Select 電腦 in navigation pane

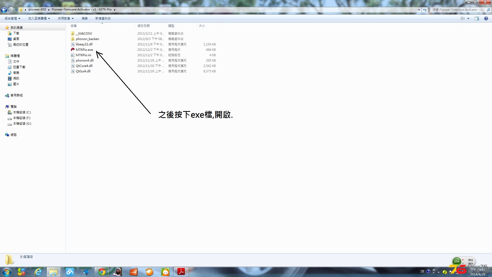tap(14, 107)
